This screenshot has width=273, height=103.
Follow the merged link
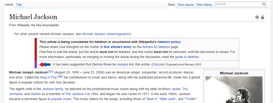tap(122, 64)
